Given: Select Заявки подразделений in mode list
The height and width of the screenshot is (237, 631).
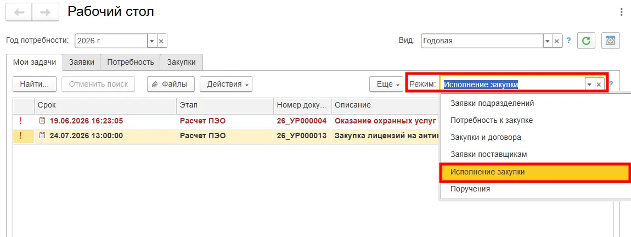Looking at the screenshot, I should tap(536, 103).
